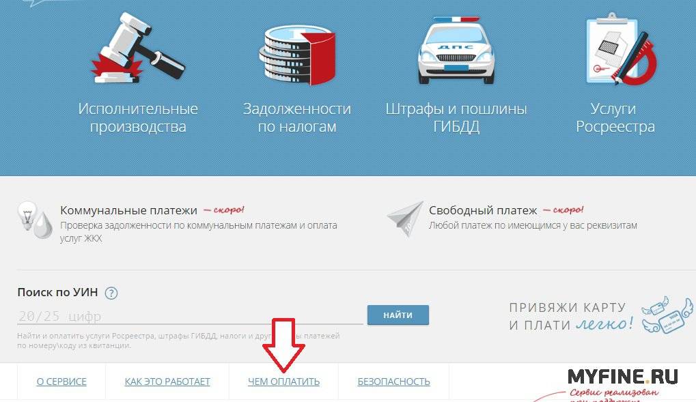
Task: Click the coin stack tax debts icon
Action: tap(297, 55)
